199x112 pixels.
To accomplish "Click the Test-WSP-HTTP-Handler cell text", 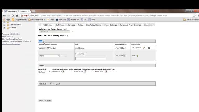I will pyautogui.click(x=47, y=48).
